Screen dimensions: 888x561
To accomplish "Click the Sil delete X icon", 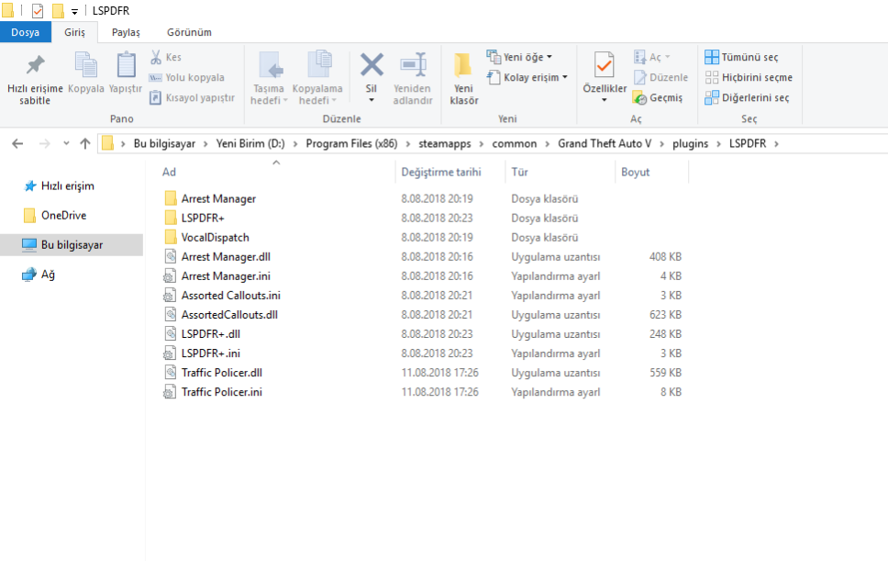I will click(372, 64).
